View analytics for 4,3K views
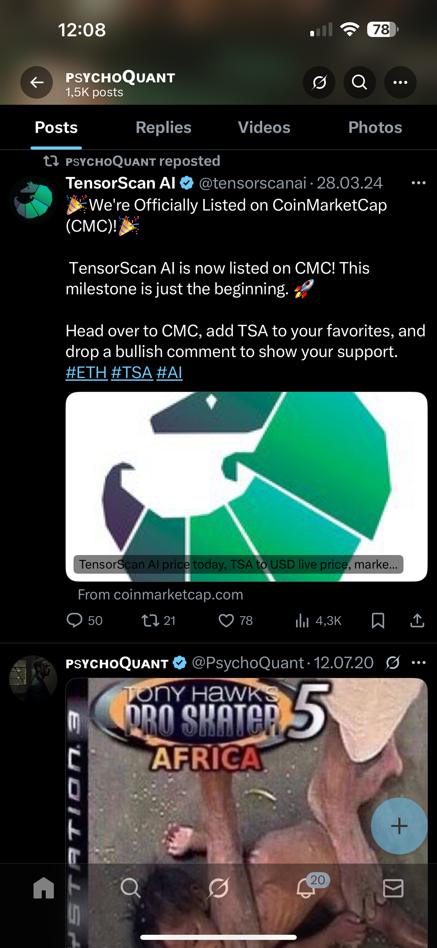The image size is (437, 948). (318, 620)
